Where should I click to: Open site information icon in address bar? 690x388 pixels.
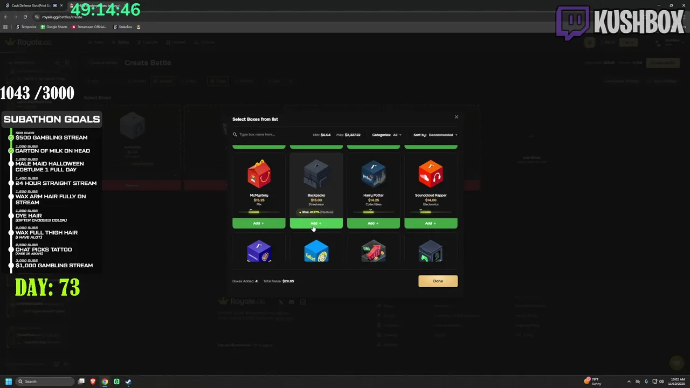37,17
